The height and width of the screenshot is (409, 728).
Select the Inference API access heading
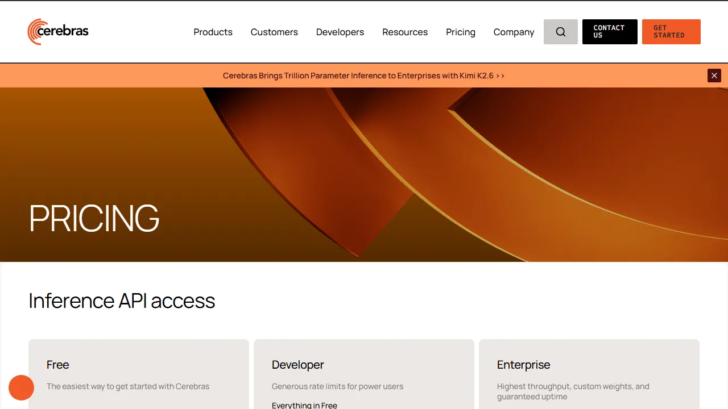[122, 301]
